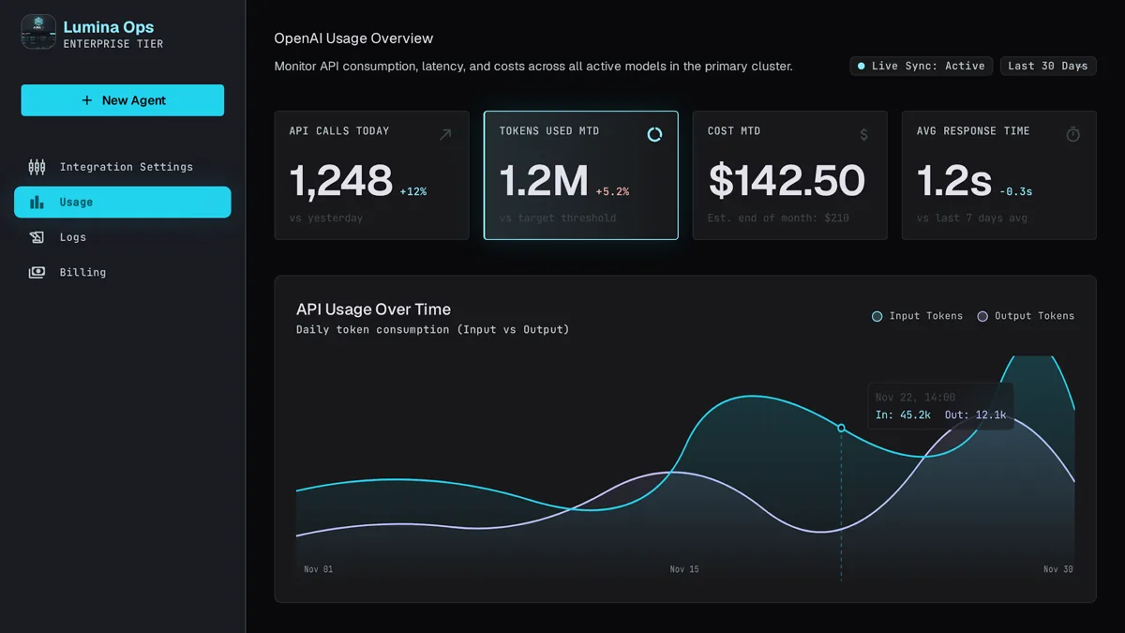Click stopwatch icon on Avg Response Time card
Screen dimensions: 1125x633
tap(1073, 135)
